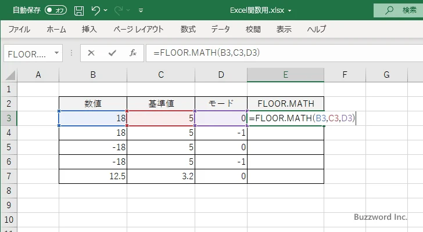Image resolution: width=423 pixels, height=232 pixels.
Task: Click the 数値 header cell
Action: [93, 104]
